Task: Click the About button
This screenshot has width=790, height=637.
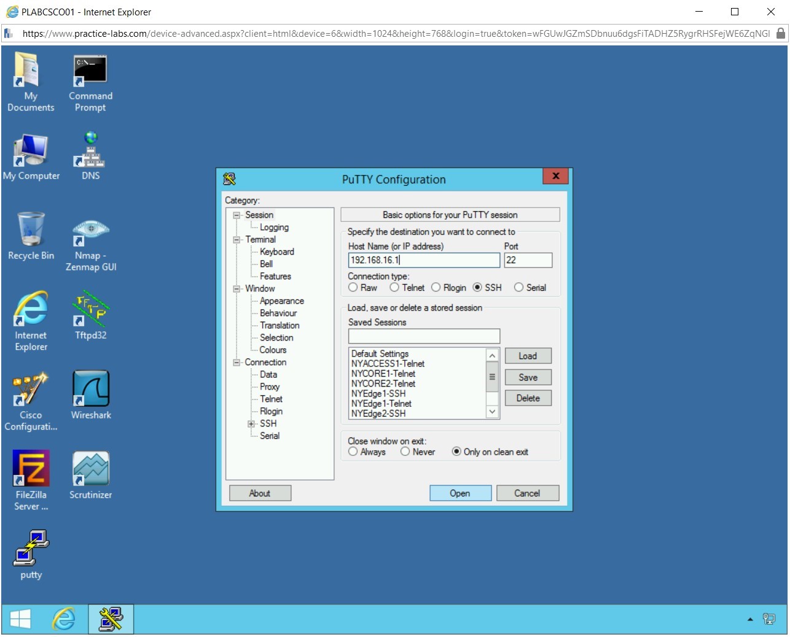Action: [260, 493]
